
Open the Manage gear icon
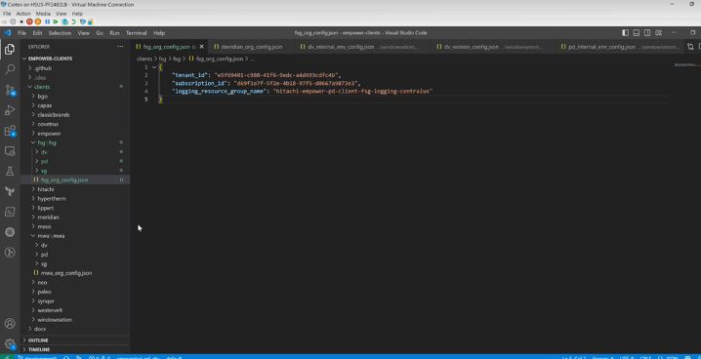coord(10,343)
